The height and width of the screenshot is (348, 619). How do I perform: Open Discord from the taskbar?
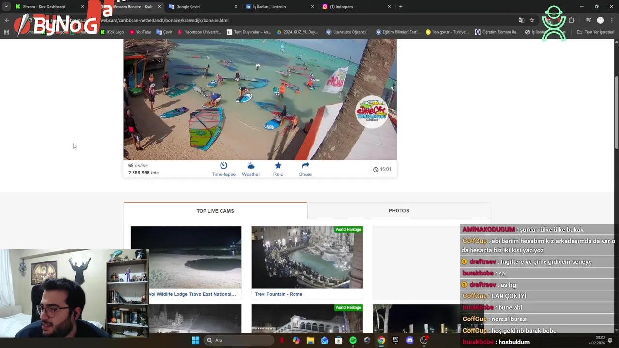point(410,340)
